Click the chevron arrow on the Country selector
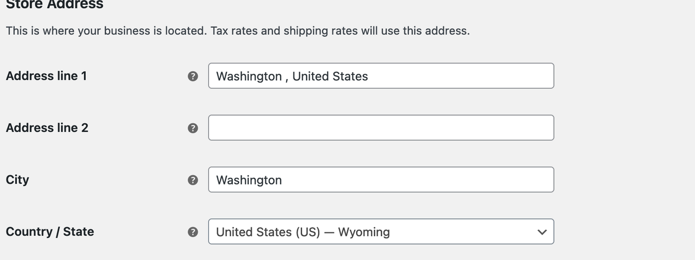 point(541,232)
